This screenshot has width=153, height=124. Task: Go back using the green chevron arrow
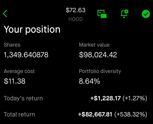(5, 14)
